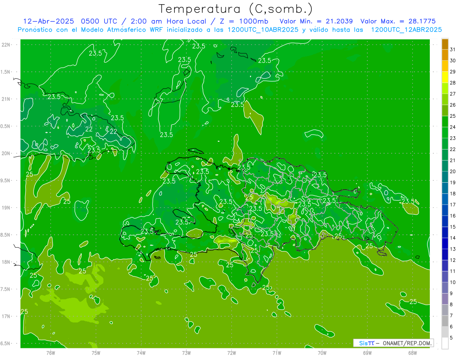Click the legend scale number 15

click(453, 227)
